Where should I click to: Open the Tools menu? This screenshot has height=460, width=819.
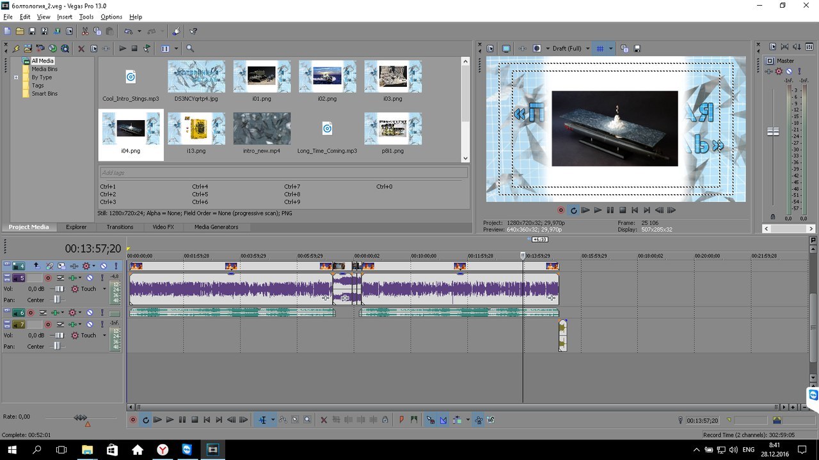point(86,17)
